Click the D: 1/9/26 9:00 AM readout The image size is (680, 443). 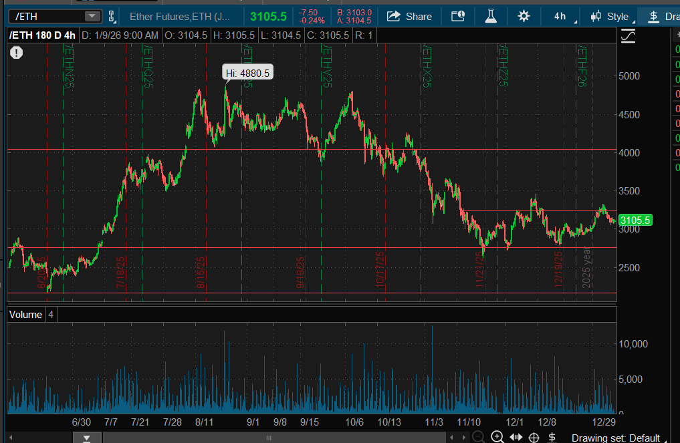[120, 35]
